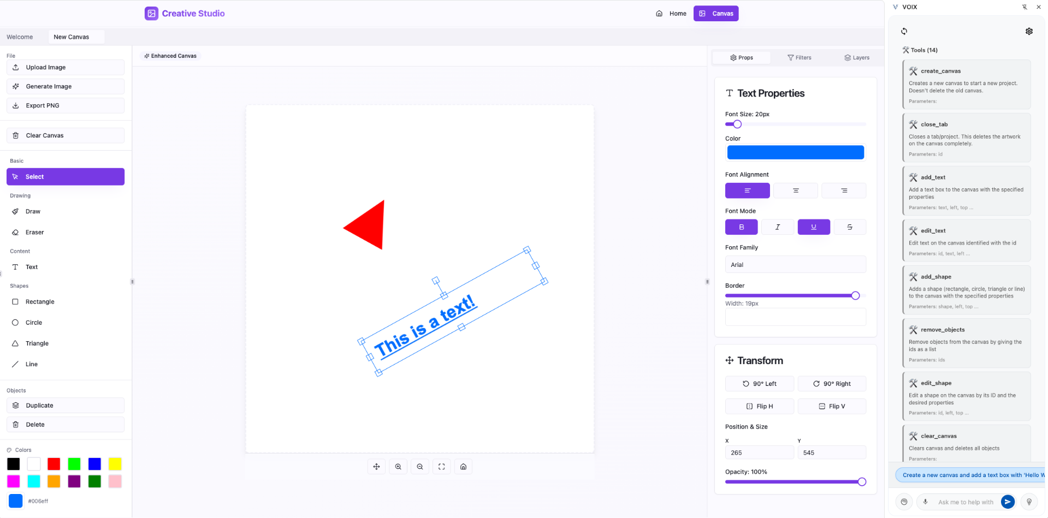Rotate object 90° Left

760,384
